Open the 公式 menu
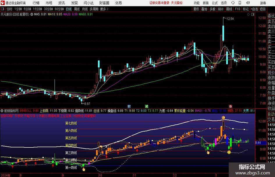 point(215,3)
